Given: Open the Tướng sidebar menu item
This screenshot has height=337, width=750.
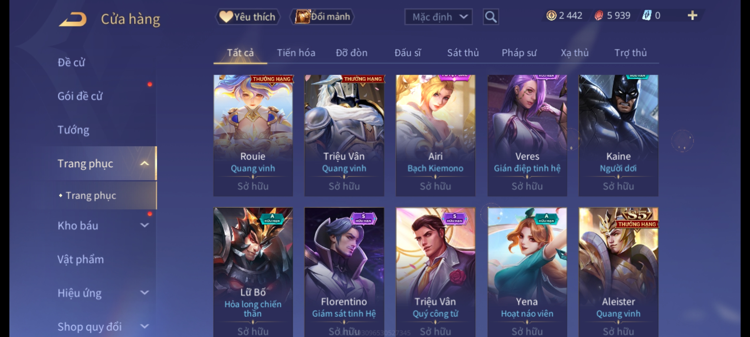Looking at the screenshot, I should point(73,130).
